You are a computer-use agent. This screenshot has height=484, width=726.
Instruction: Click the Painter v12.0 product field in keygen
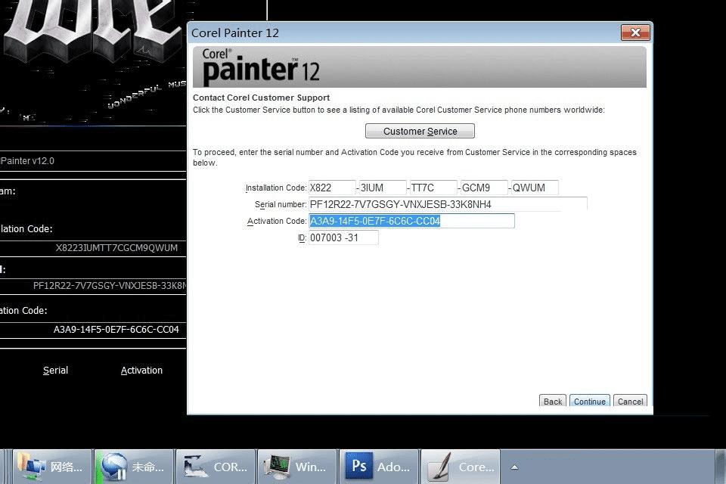click(92, 161)
